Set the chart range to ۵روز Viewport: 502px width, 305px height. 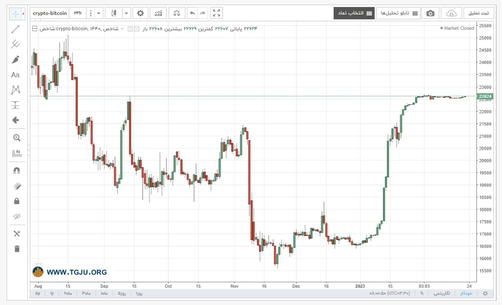[x=122, y=293]
